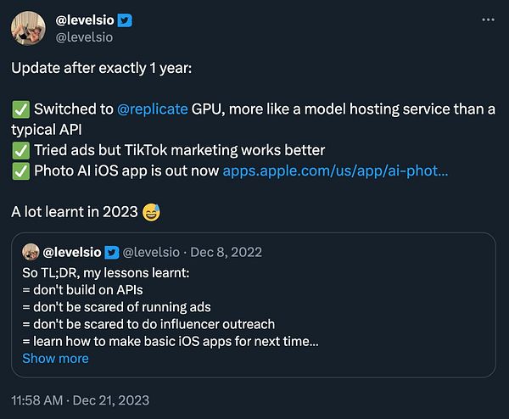Open the tweet's three-dot more options menu

coord(488,20)
